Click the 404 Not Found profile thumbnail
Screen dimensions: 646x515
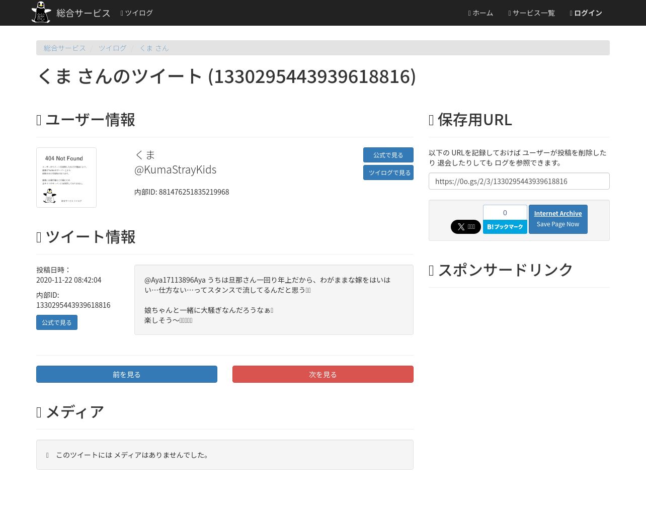[66, 178]
